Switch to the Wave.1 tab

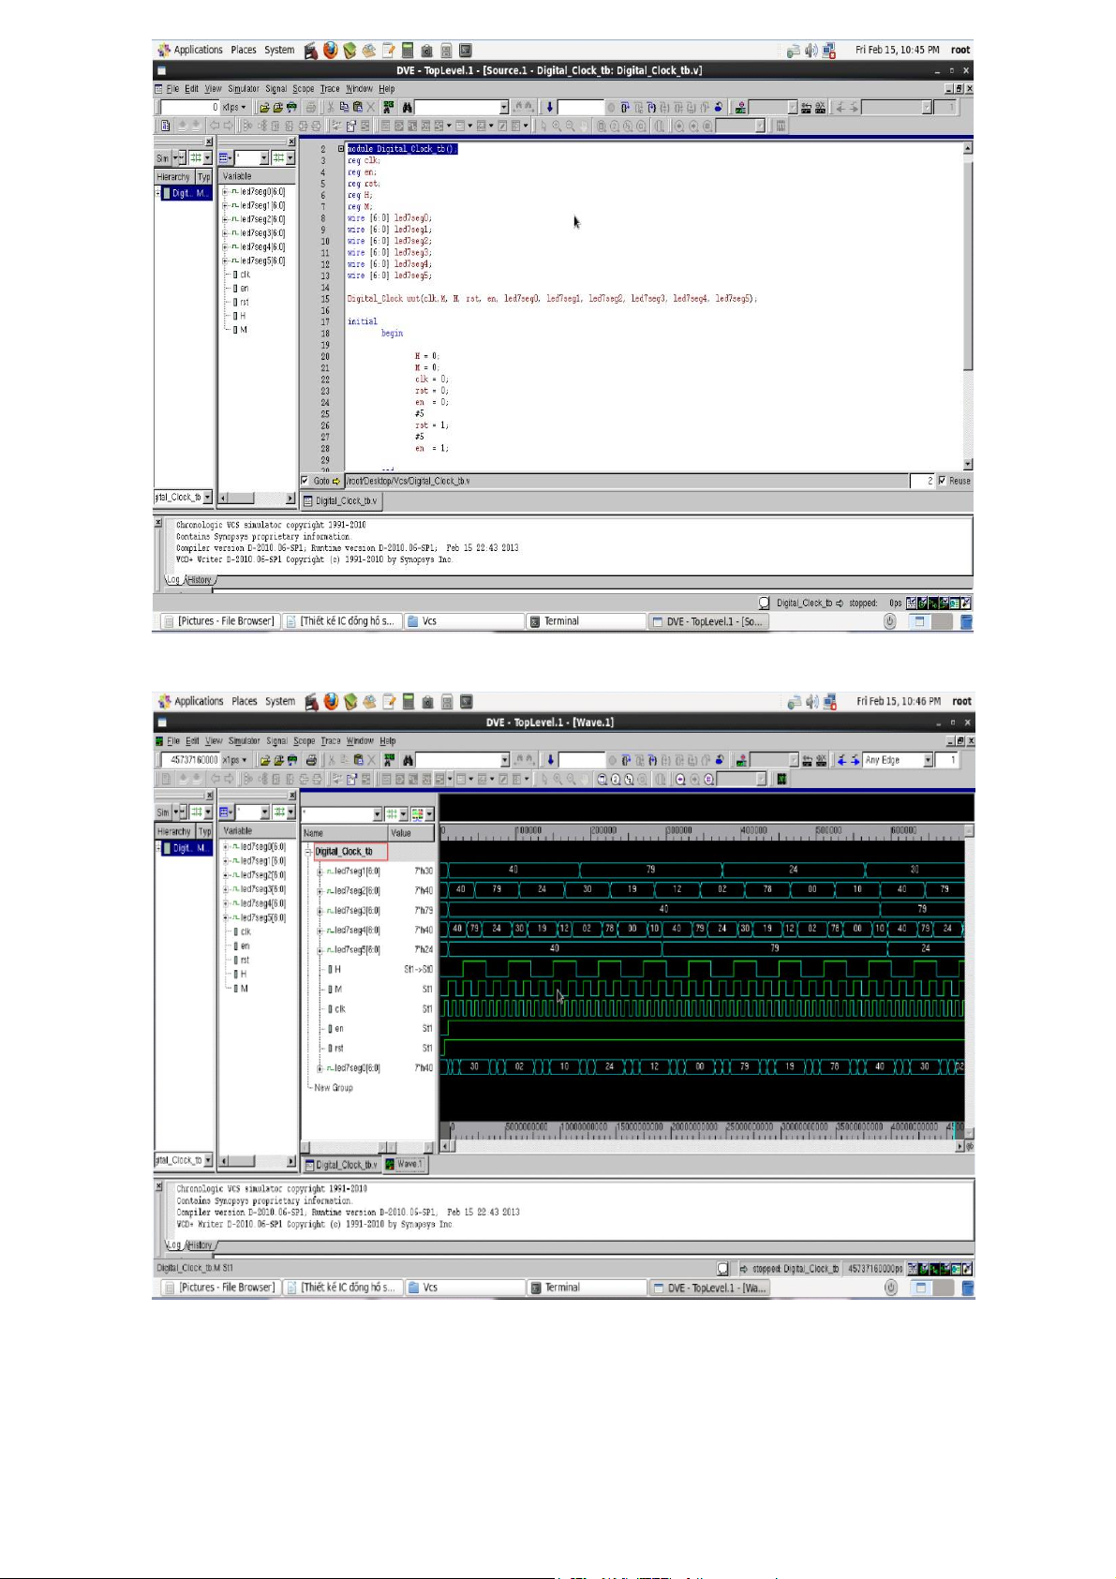405,1165
